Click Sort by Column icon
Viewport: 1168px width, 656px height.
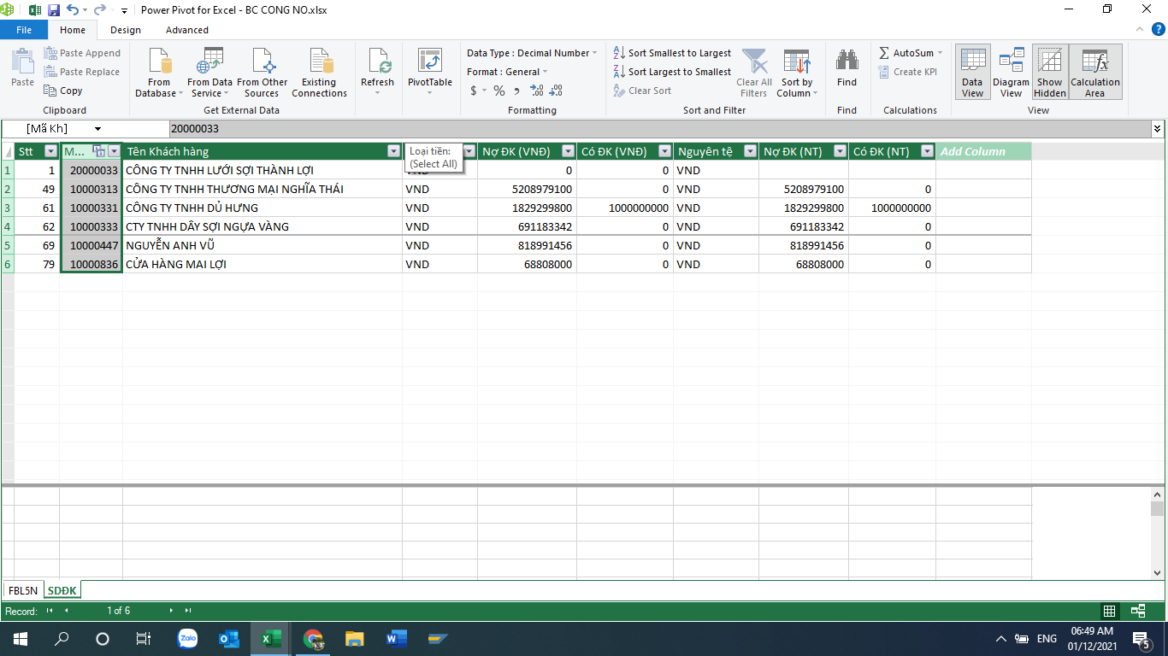[797, 65]
